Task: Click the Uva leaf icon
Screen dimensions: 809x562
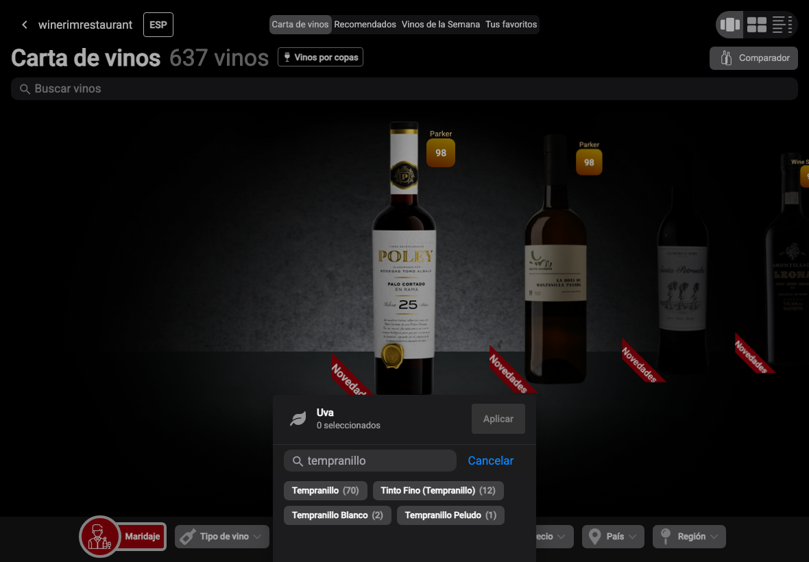Action: [x=298, y=419]
